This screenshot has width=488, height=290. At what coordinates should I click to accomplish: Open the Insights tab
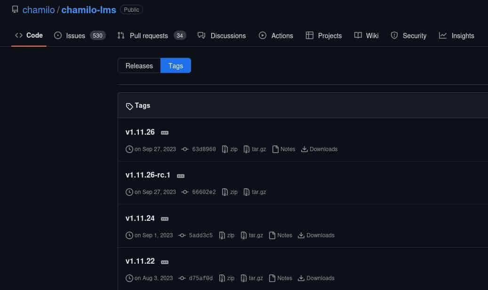coord(456,35)
